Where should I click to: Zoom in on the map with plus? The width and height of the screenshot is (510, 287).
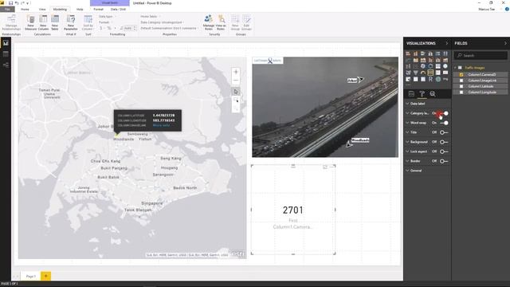point(236,72)
